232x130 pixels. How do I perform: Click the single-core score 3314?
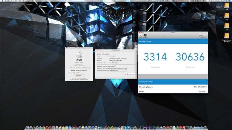tap(155, 57)
